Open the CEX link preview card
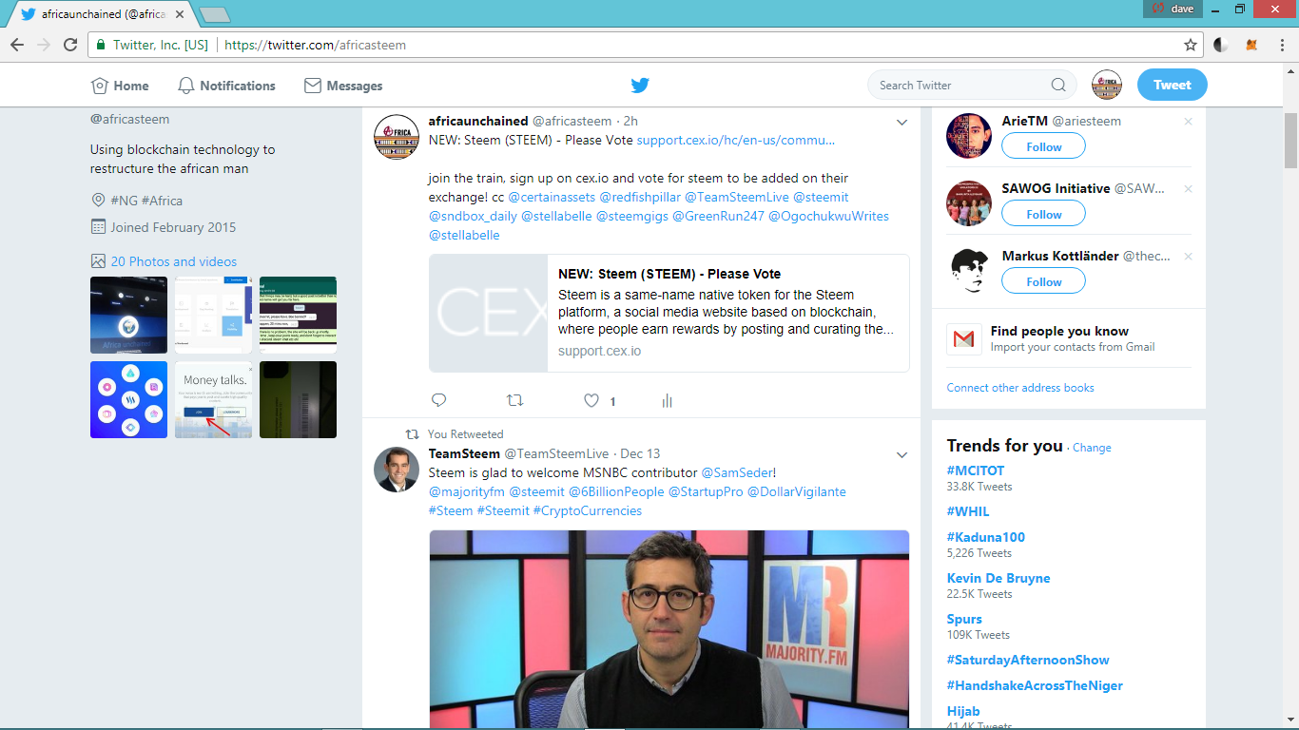This screenshot has height=730, width=1299. coord(669,313)
